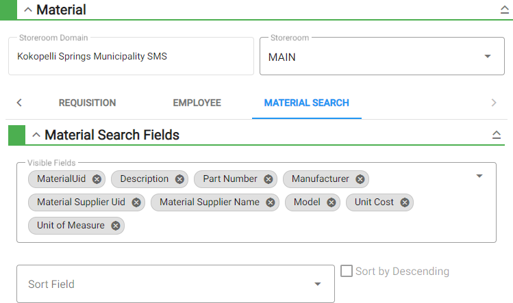Click the tab strip left arrow
513x303 pixels.
19,103
